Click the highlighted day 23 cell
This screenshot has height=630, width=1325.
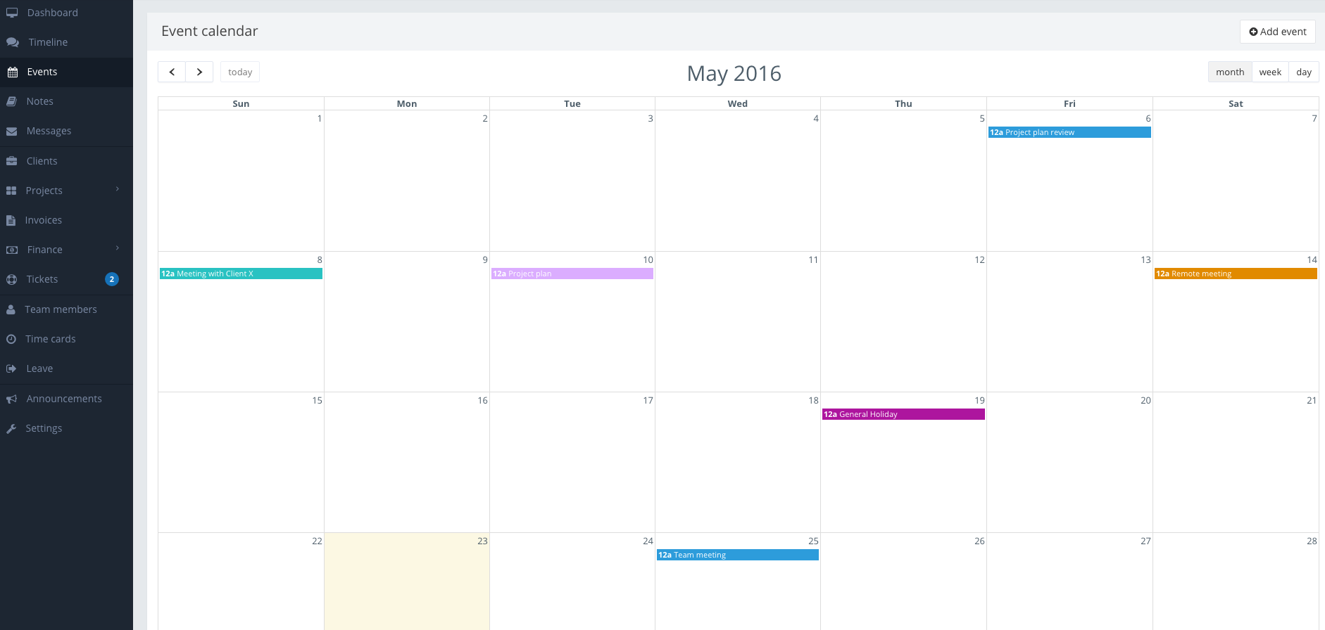[407, 581]
